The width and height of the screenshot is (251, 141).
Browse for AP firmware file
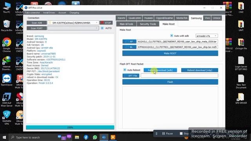pos(129,42)
